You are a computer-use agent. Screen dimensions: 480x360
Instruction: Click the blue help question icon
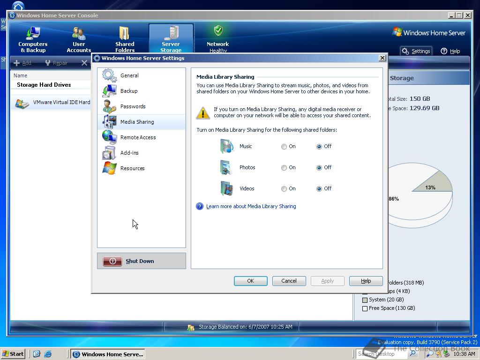200,206
